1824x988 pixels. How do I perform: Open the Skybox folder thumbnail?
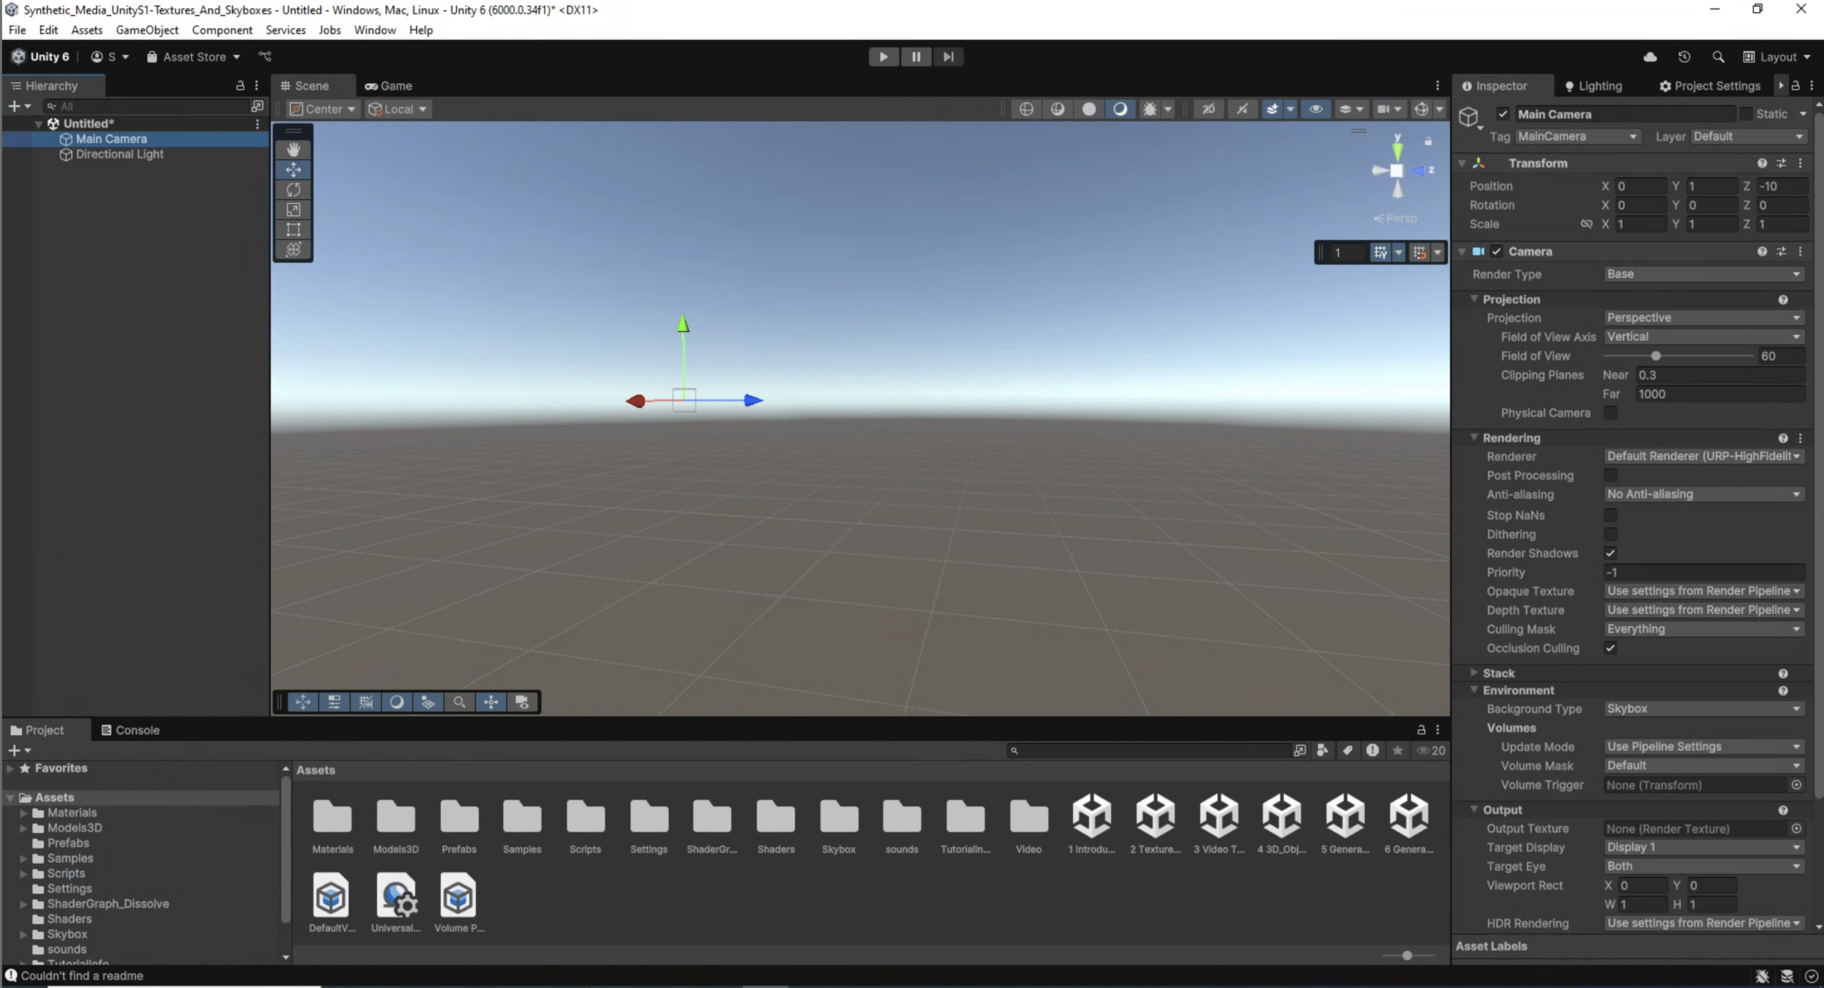tap(838, 817)
